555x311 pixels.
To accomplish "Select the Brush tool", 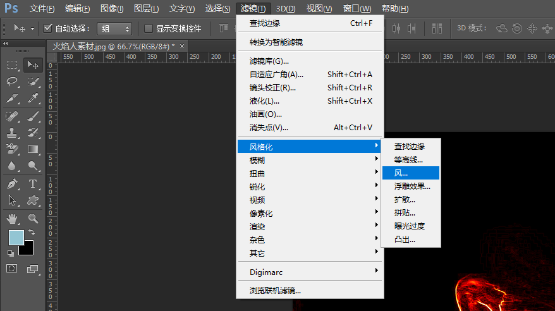I will 33,116.
